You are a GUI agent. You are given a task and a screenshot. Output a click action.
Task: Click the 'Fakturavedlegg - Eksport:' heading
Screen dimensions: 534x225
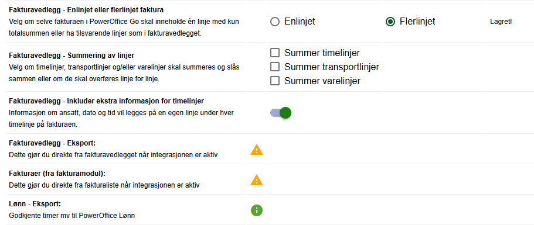tap(52, 143)
